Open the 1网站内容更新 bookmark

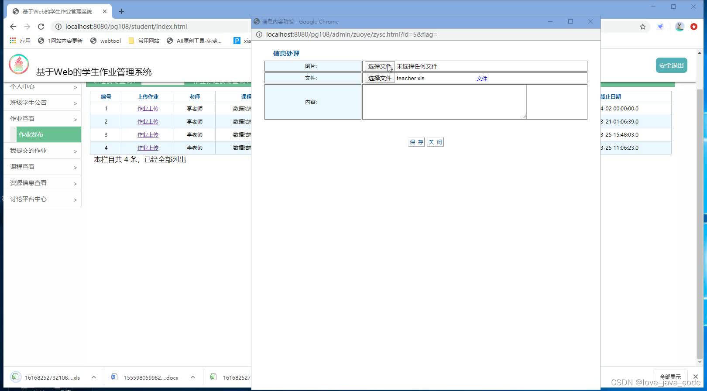tap(60, 41)
